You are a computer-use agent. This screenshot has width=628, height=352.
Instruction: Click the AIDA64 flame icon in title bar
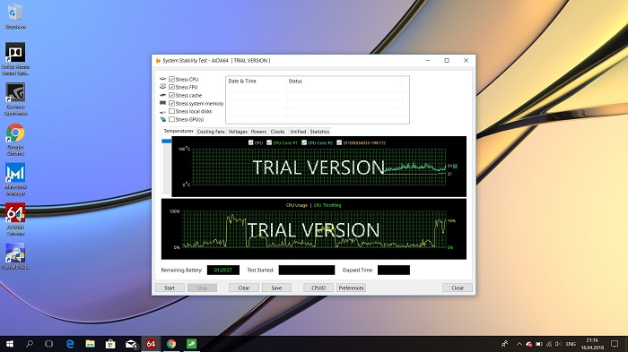158,60
